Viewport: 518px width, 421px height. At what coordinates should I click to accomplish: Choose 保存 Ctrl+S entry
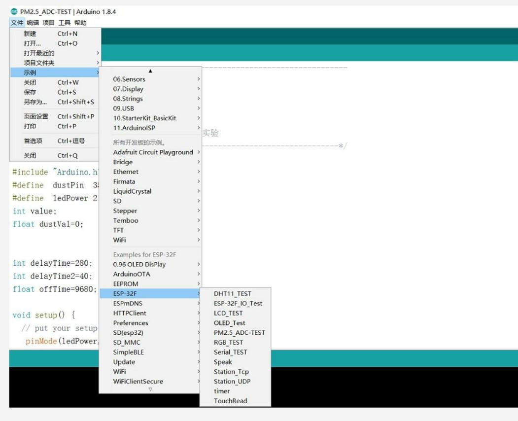click(55, 92)
